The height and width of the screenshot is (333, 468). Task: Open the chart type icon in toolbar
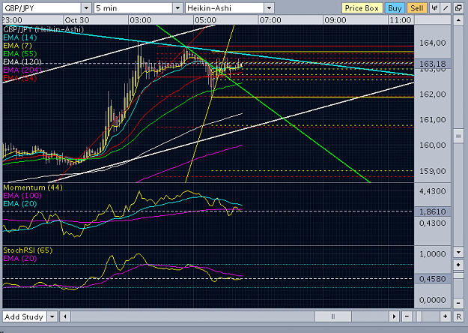(434, 8)
